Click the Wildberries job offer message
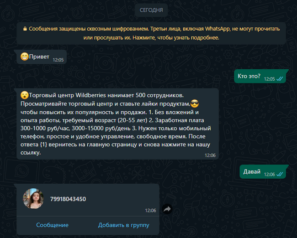The height and width of the screenshot is (238, 297). click(117, 124)
